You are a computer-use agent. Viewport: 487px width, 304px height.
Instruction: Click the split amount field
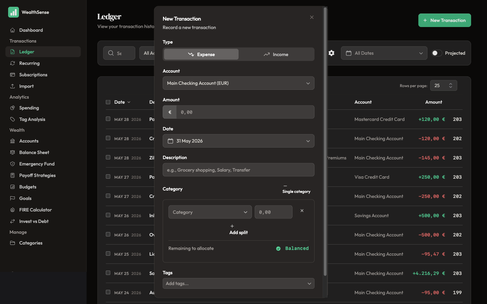(x=274, y=212)
